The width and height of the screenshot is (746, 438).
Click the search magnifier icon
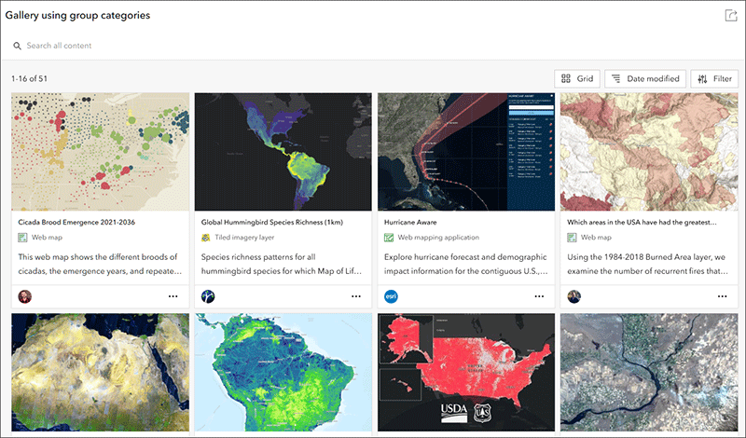click(x=17, y=47)
